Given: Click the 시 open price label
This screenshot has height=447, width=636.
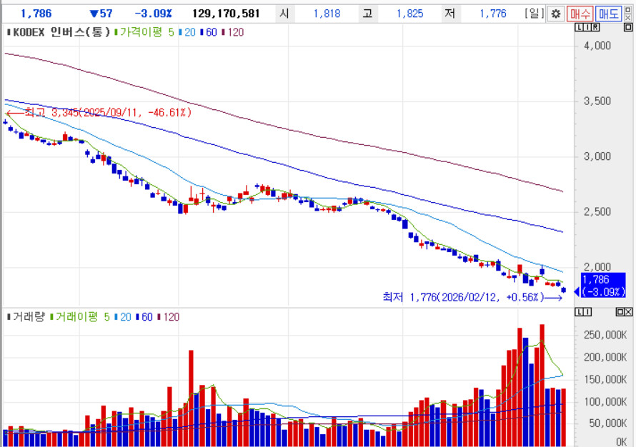Looking at the screenshot, I should [284, 14].
